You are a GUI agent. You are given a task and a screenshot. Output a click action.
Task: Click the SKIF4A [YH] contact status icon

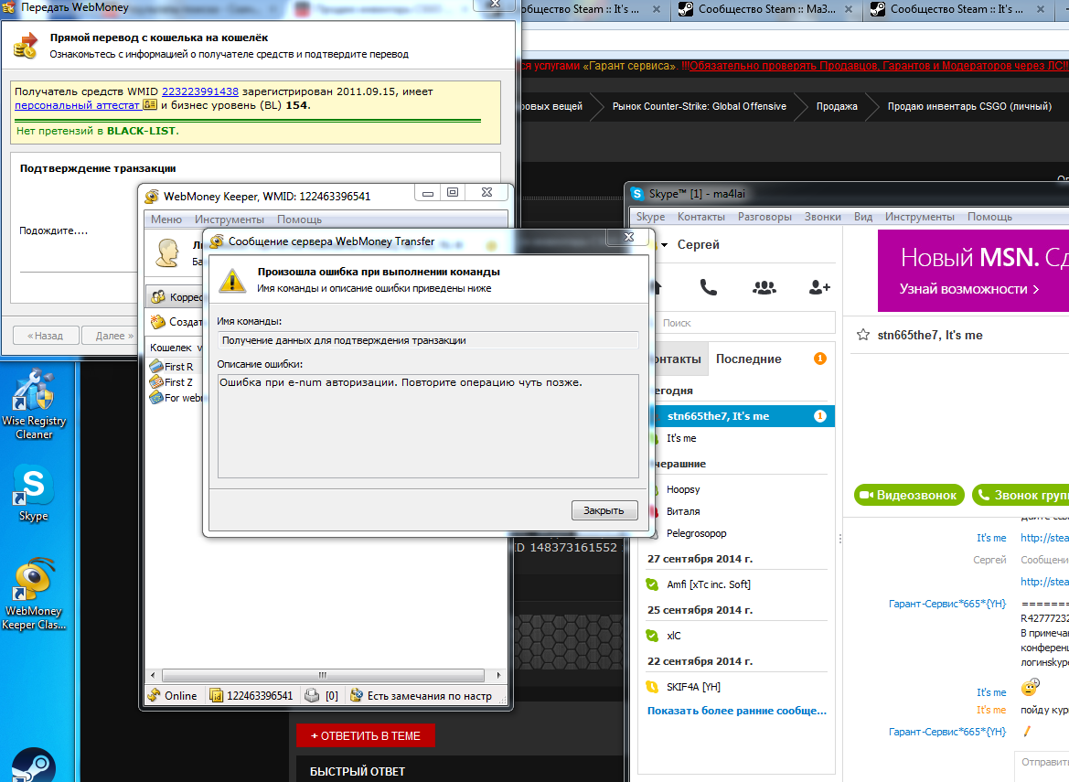(x=652, y=687)
